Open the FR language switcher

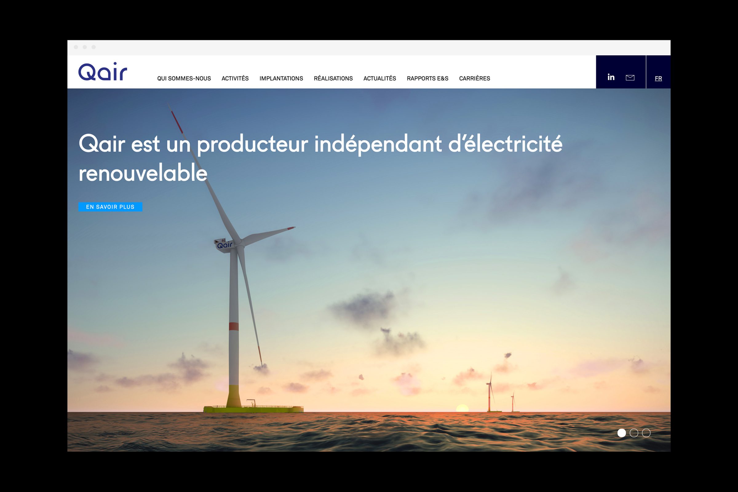[659, 78]
